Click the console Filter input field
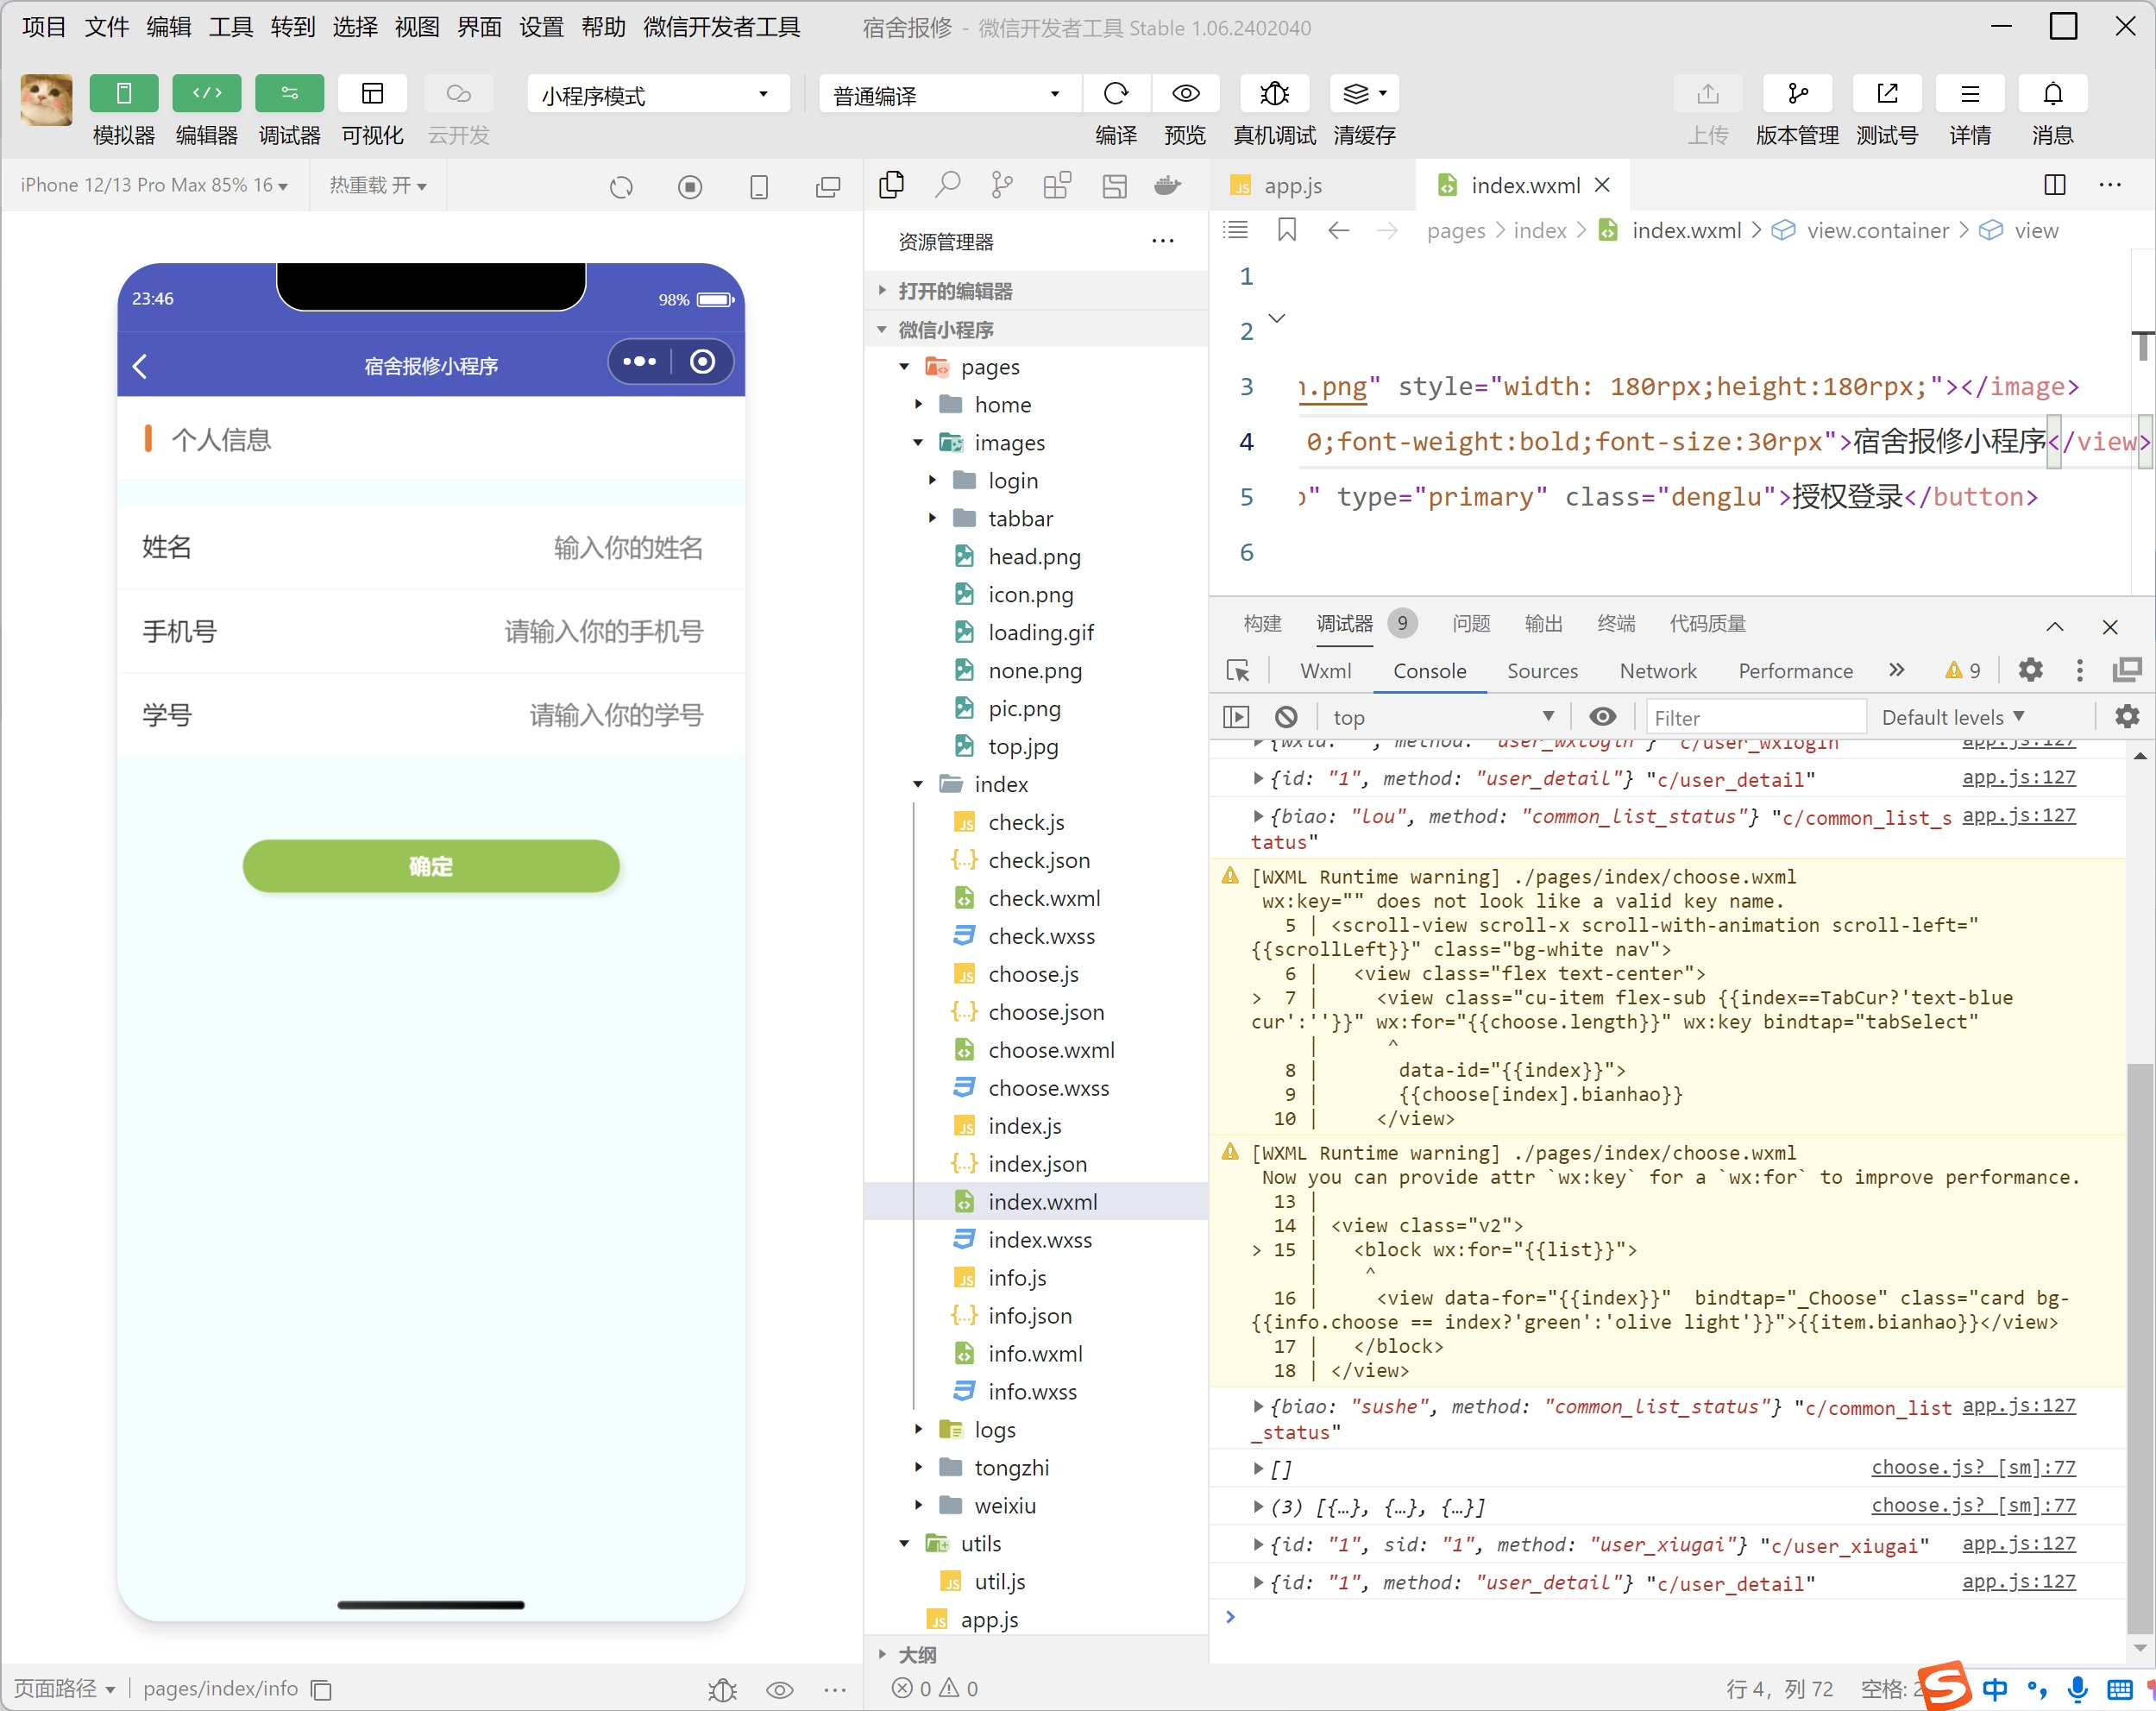The image size is (2156, 1711). (1755, 717)
